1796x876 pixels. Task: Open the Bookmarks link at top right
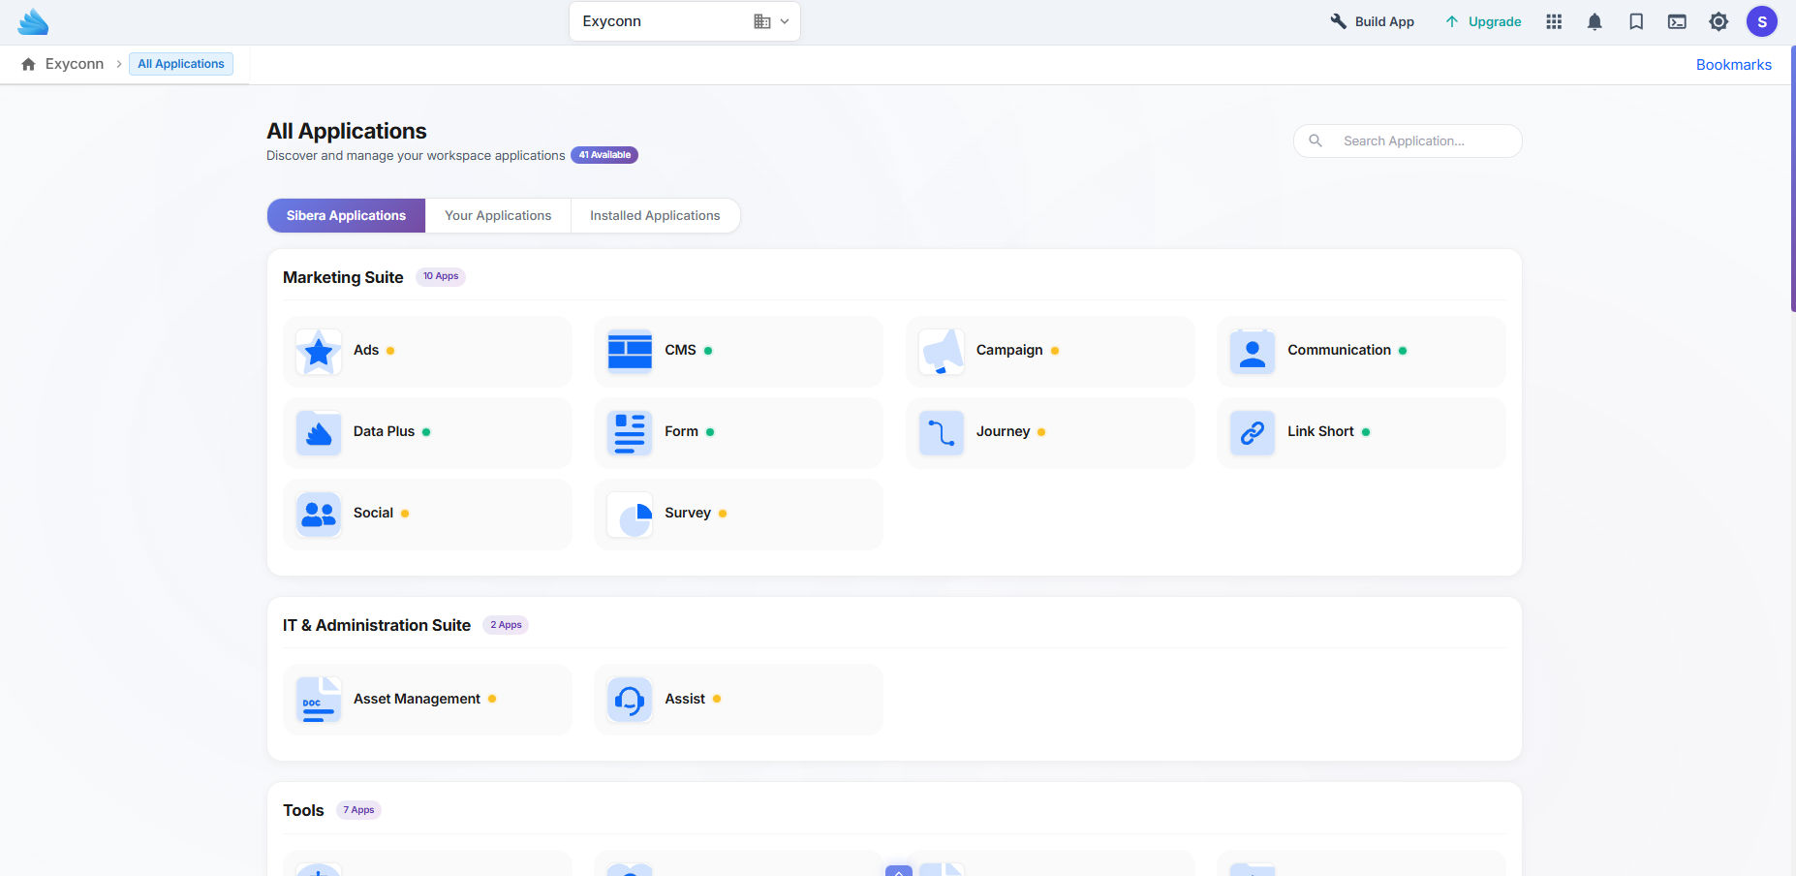(1733, 64)
